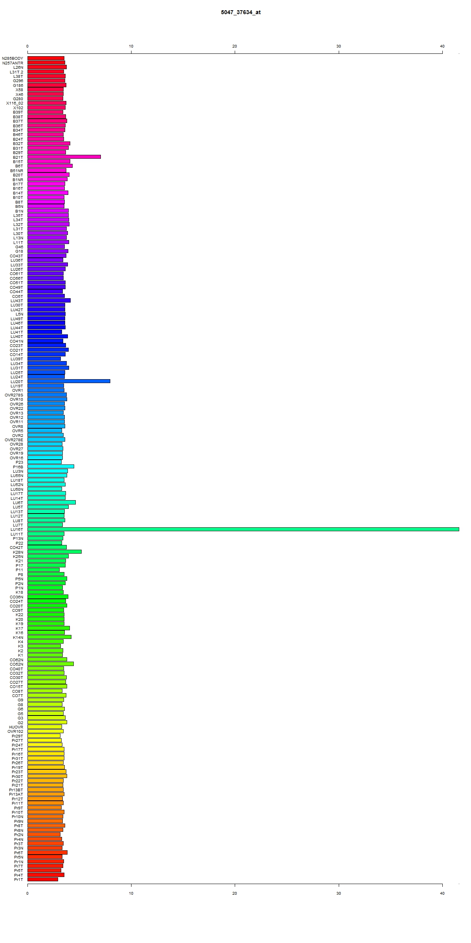Image resolution: width=471 pixels, height=943 pixels.
Task: Select the CO36N label
Action: tap(16, 597)
